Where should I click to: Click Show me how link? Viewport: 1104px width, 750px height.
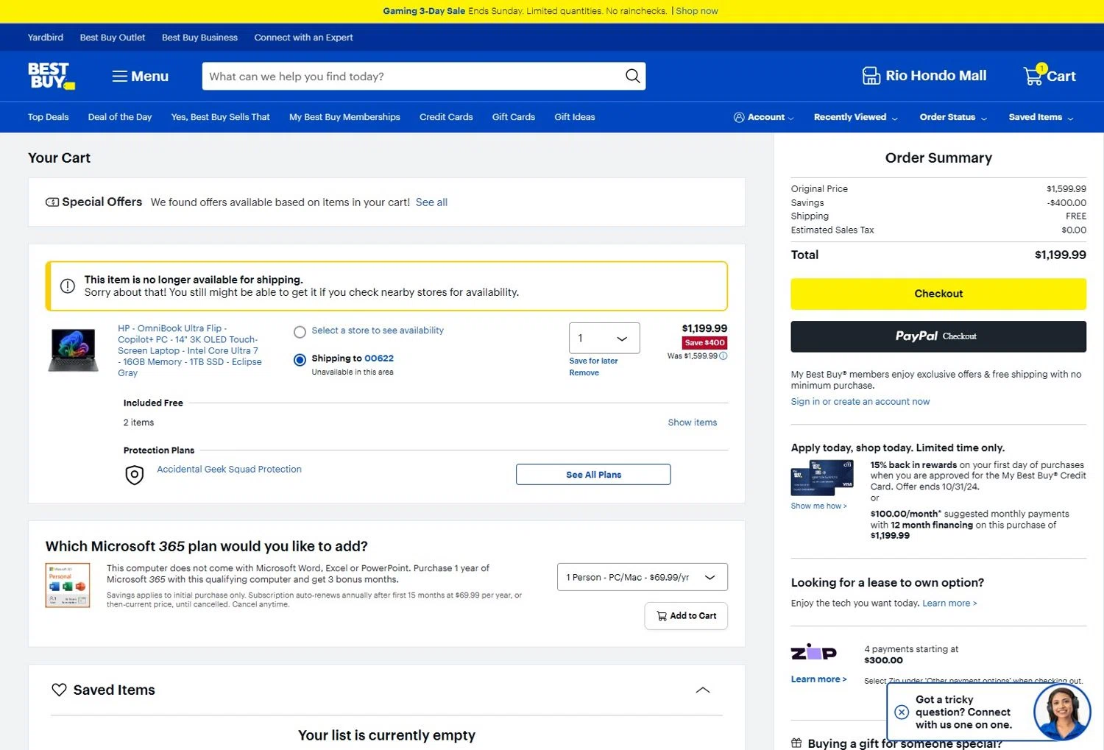818,506
